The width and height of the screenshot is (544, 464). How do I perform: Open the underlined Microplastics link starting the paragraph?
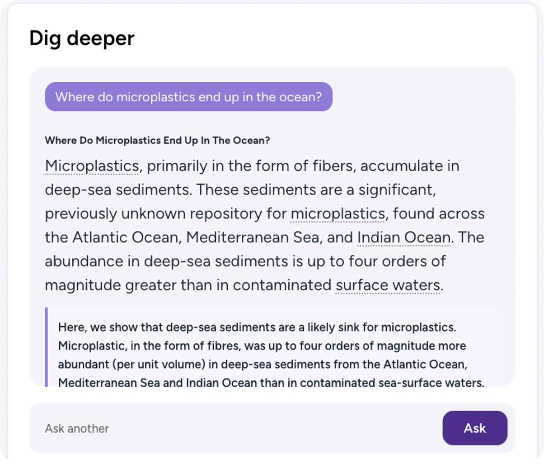[x=92, y=166]
